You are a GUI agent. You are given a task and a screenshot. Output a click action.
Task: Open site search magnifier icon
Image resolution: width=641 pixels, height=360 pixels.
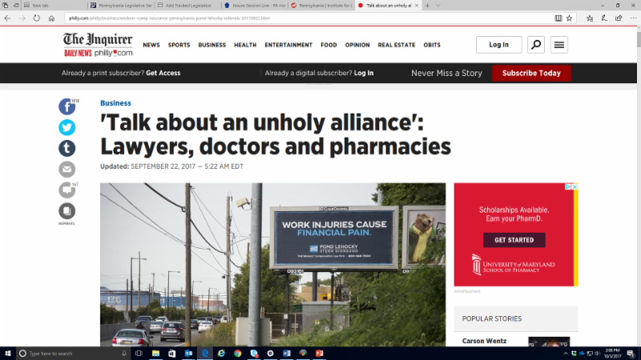tap(535, 45)
